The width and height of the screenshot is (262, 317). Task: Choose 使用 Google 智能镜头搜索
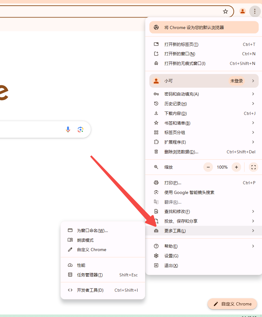[204, 192]
